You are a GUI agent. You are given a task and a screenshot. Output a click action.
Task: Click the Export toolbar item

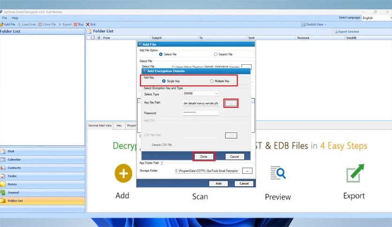point(65,24)
